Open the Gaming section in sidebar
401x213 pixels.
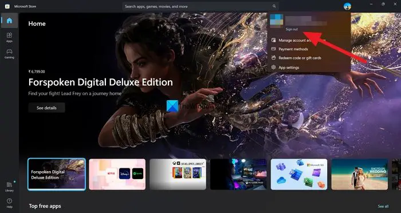[x=10, y=54]
